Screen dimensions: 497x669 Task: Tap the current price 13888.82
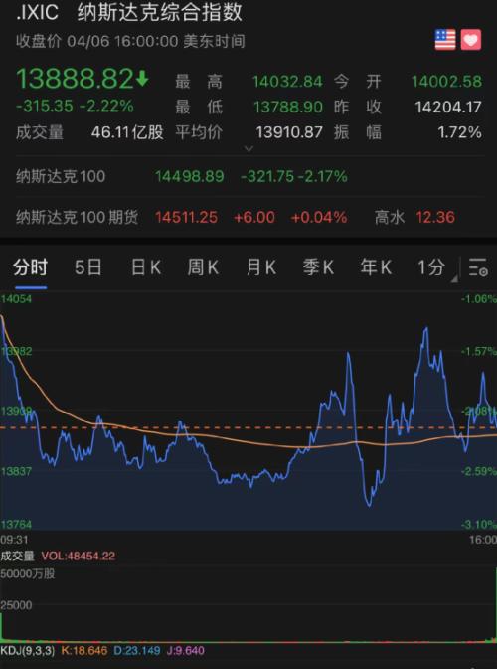(75, 79)
